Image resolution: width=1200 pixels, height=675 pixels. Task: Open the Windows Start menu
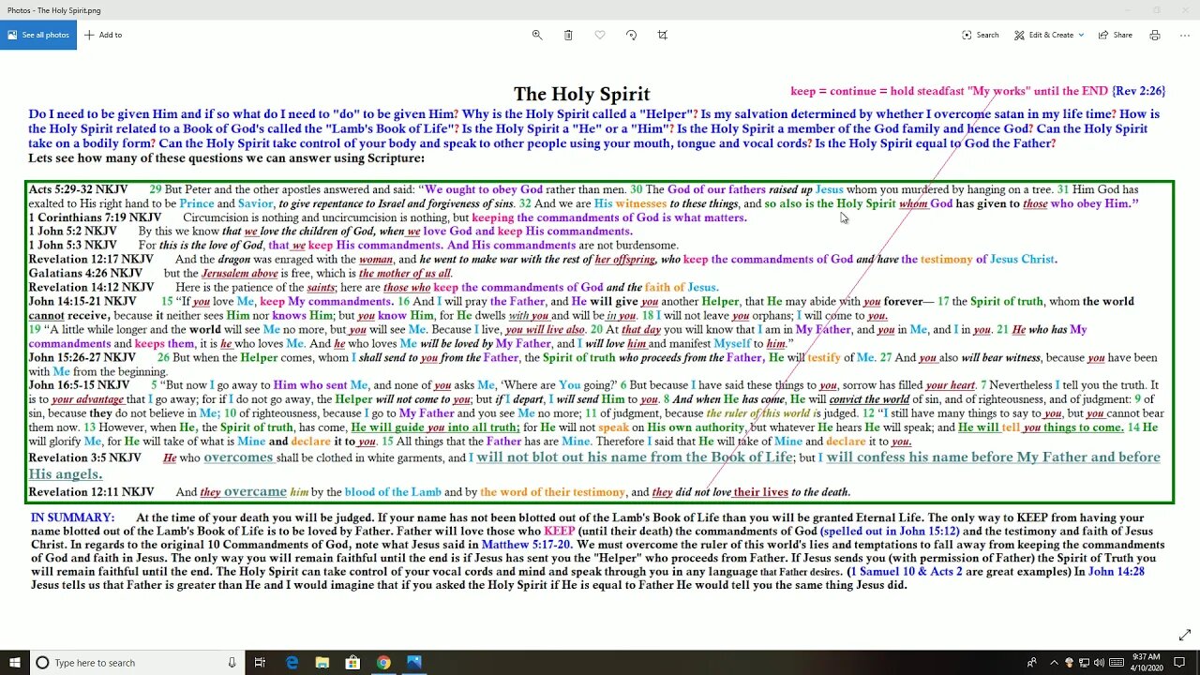(x=14, y=663)
